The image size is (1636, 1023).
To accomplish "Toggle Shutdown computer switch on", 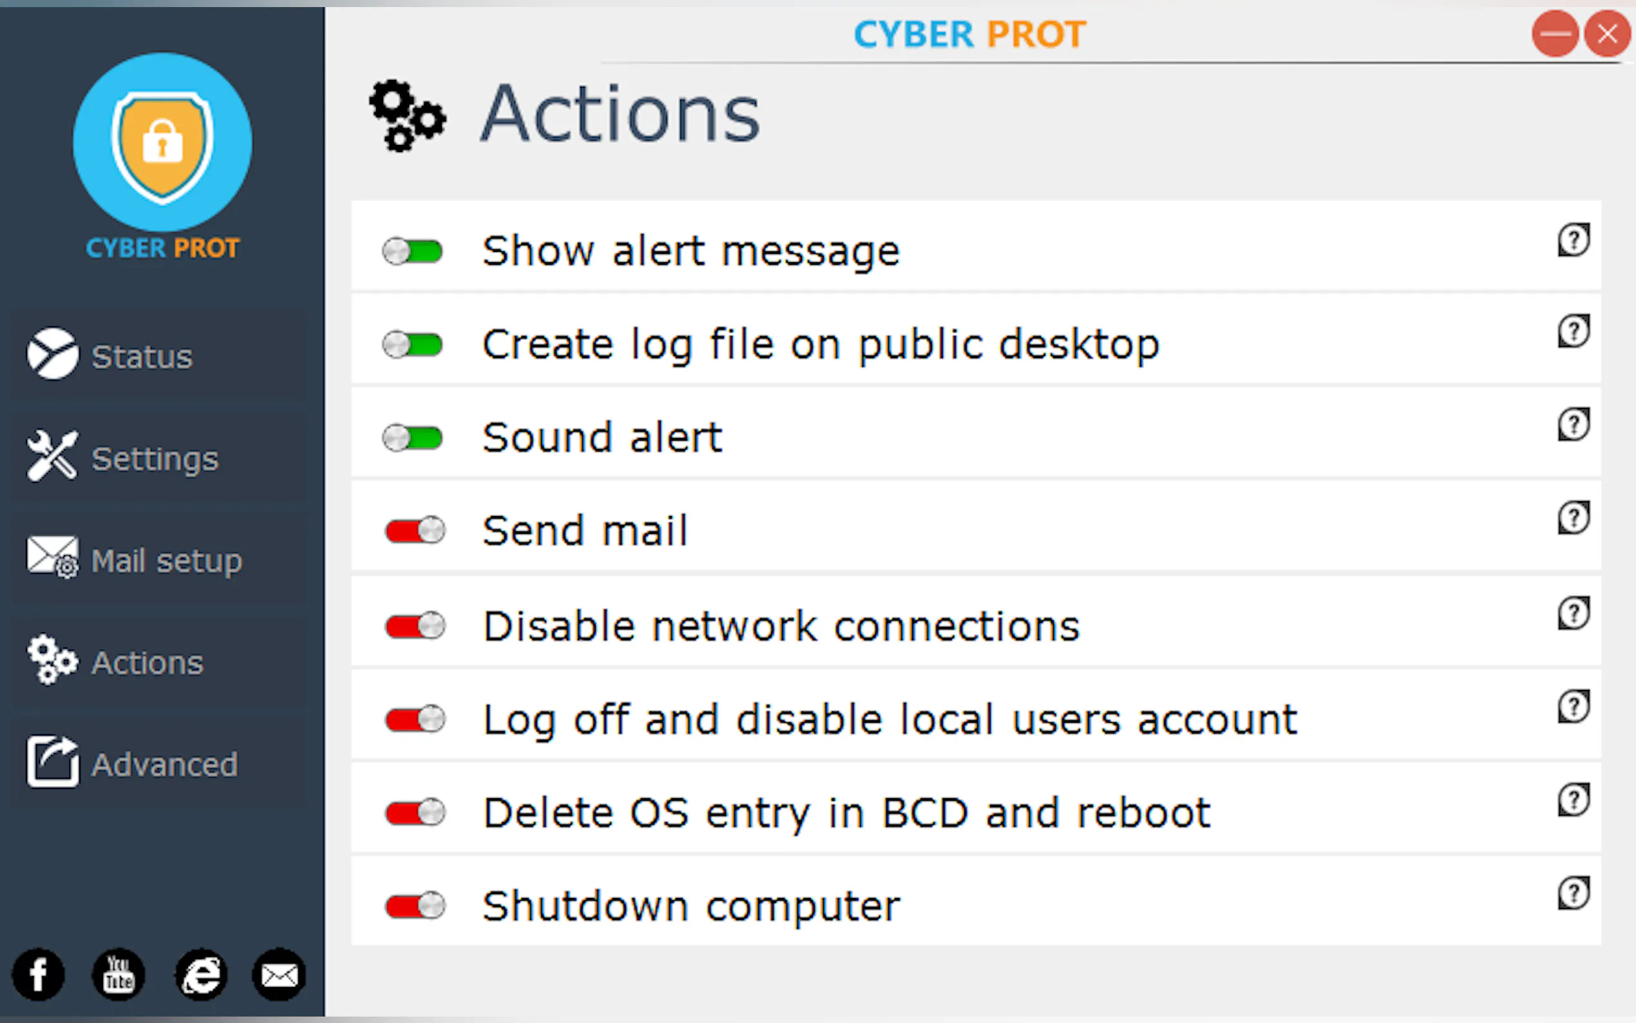I will pos(415,905).
